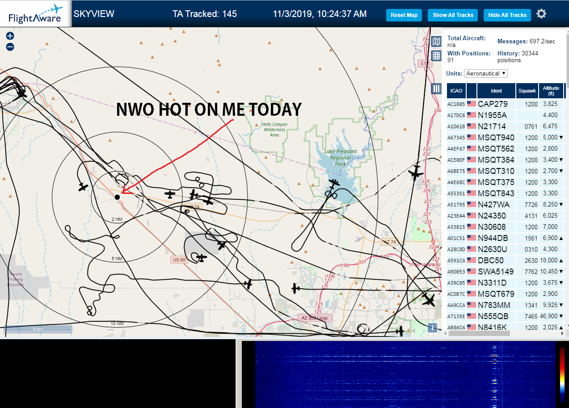Click Lake Pleasant Regional Park map label
The height and width of the screenshot is (408, 569).
pos(341,158)
